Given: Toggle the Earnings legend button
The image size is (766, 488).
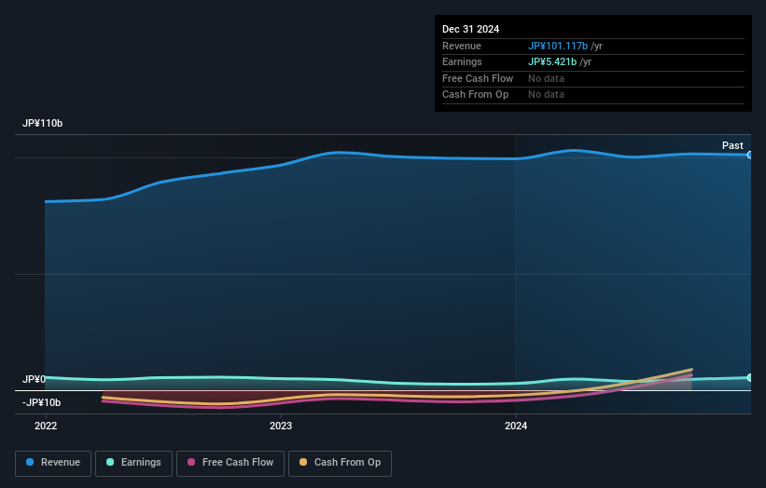Looking at the screenshot, I should 133,463.
